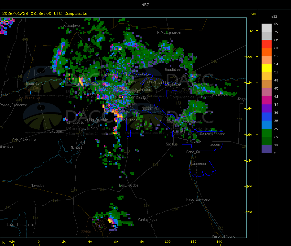
Task: Select the 5 dBZ slate color band
Action: pos(266,149)
